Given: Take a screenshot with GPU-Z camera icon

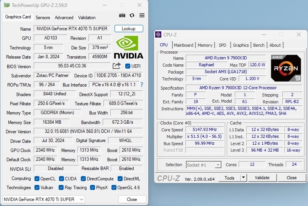Looking at the screenshot, I should pos(122,15).
